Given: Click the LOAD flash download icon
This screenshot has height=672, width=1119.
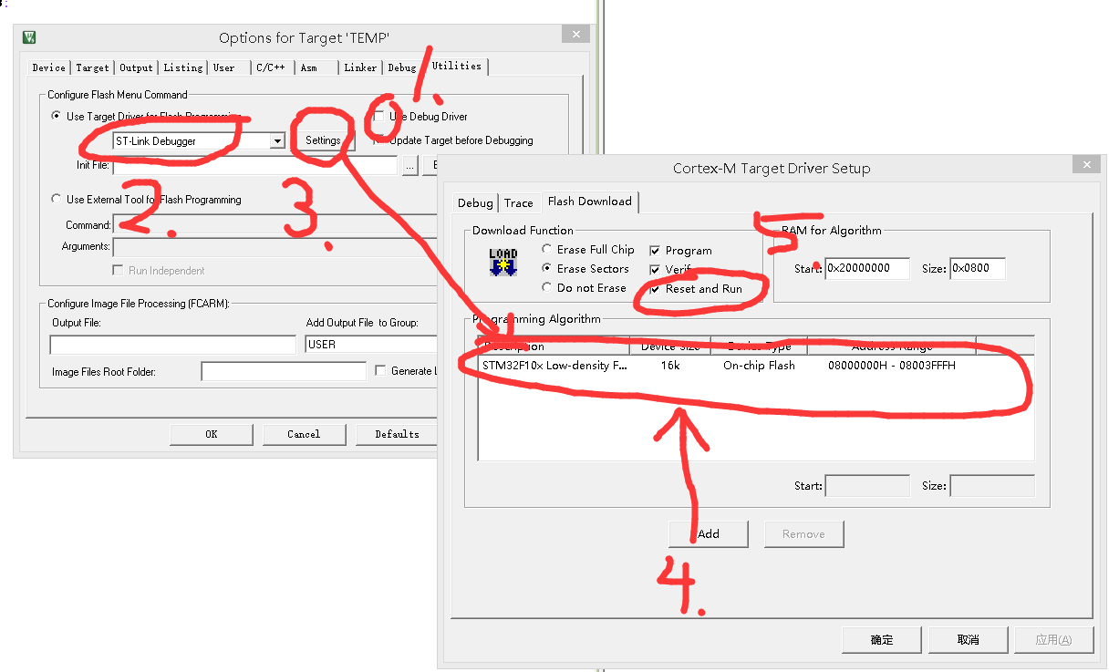Looking at the screenshot, I should pyautogui.click(x=503, y=262).
